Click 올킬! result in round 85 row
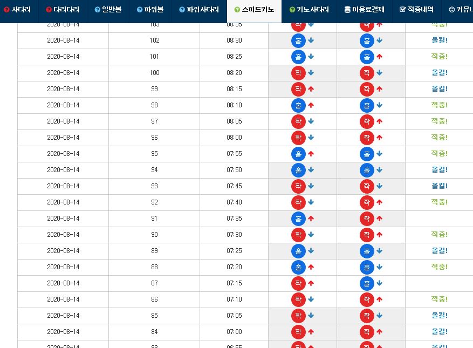This screenshot has height=348, width=473. (440, 316)
